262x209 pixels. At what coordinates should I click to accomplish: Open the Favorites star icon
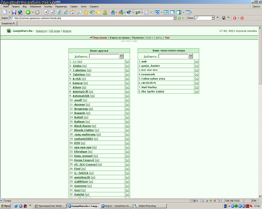(86, 12)
